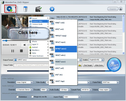Open the Game Hardware category
The width and height of the screenshot is (126, 101).
click(39, 56)
